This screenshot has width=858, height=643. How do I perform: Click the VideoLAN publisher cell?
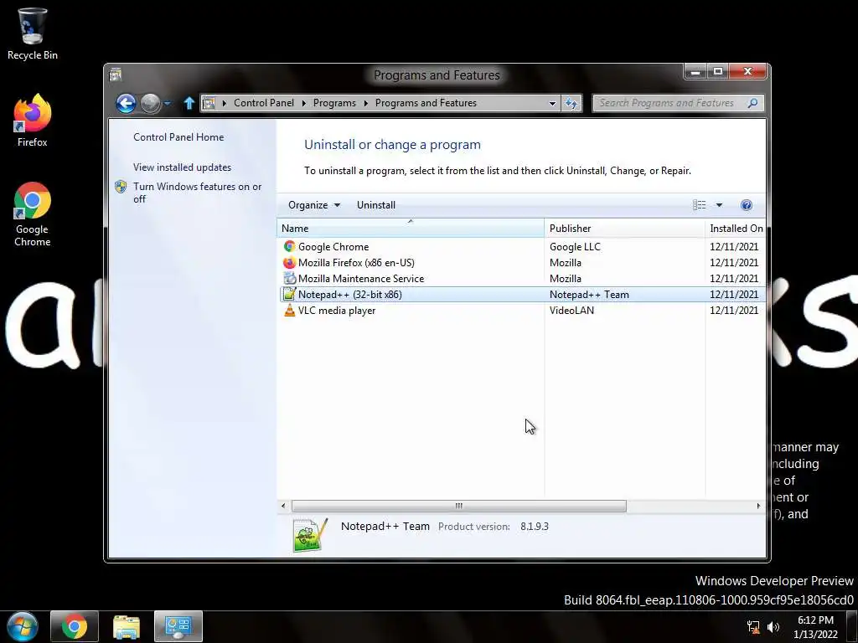(x=571, y=310)
